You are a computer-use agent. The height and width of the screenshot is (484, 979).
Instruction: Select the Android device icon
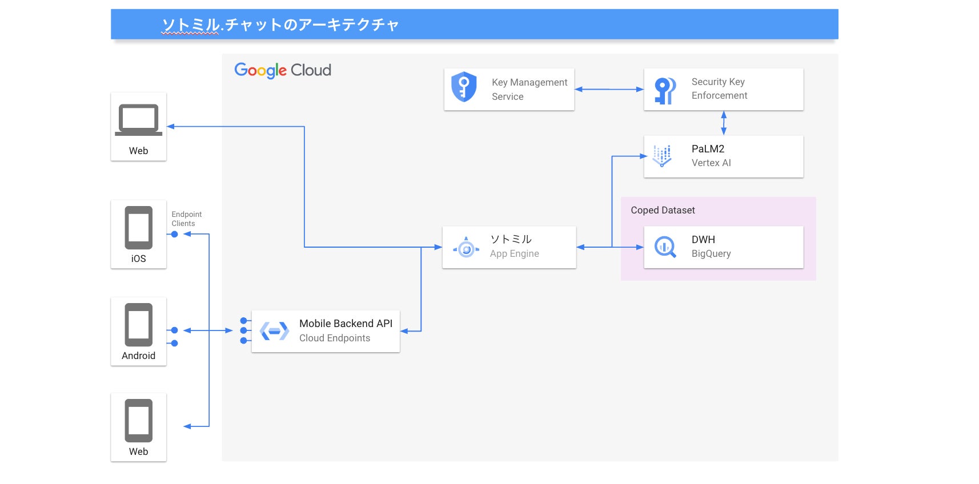pos(139,325)
